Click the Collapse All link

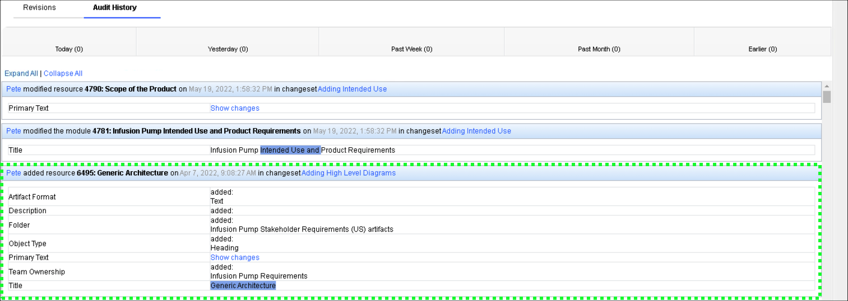[63, 74]
